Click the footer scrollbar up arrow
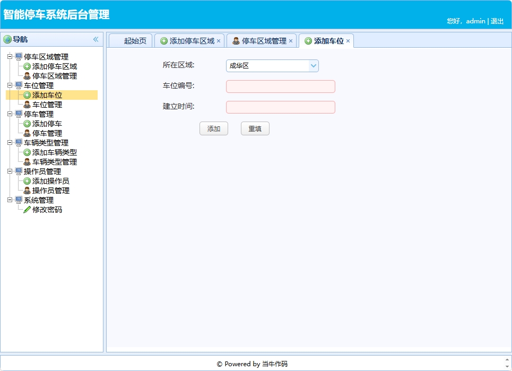This screenshot has width=512, height=371. click(x=507, y=359)
